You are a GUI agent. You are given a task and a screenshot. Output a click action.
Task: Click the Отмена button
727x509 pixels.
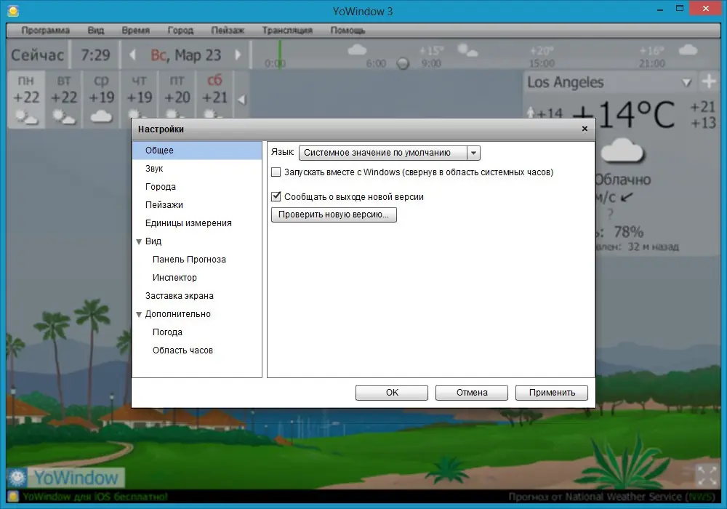click(x=472, y=393)
